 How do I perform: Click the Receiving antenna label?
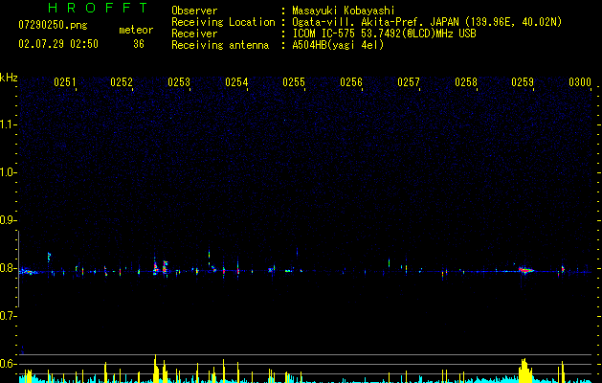pyautogui.click(x=220, y=45)
